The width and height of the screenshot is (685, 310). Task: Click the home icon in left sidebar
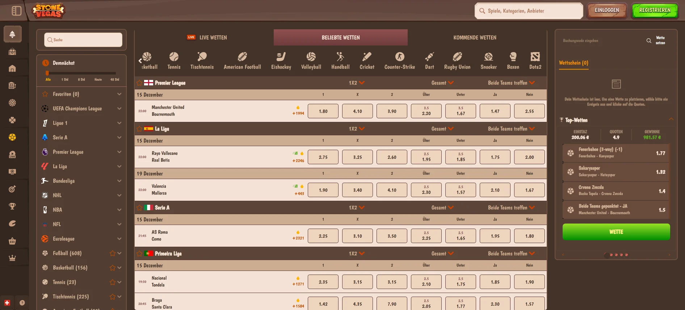click(x=12, y=68)
